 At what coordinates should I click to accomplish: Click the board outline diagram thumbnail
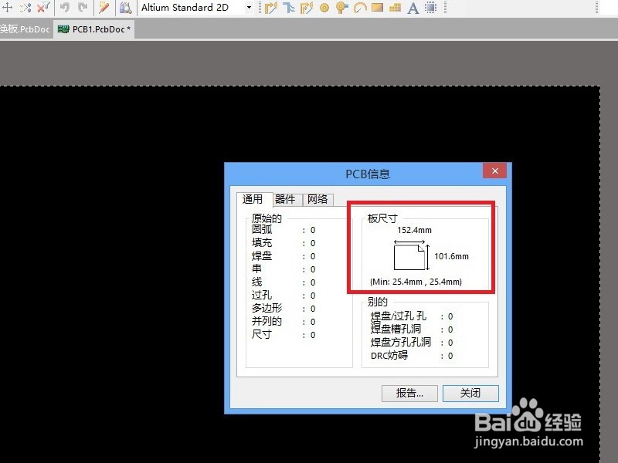[409, 257]
